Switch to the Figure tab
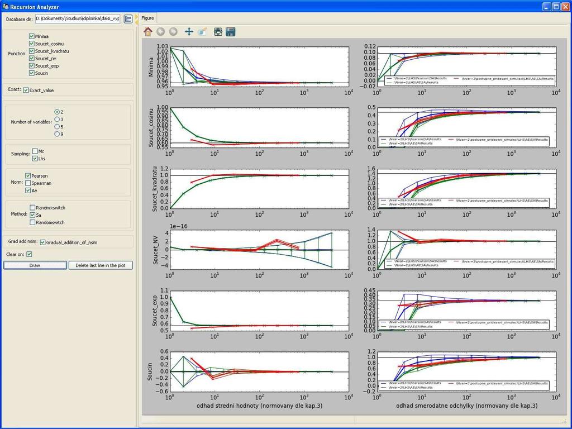 pyautogui.click(x=147, y=18)
